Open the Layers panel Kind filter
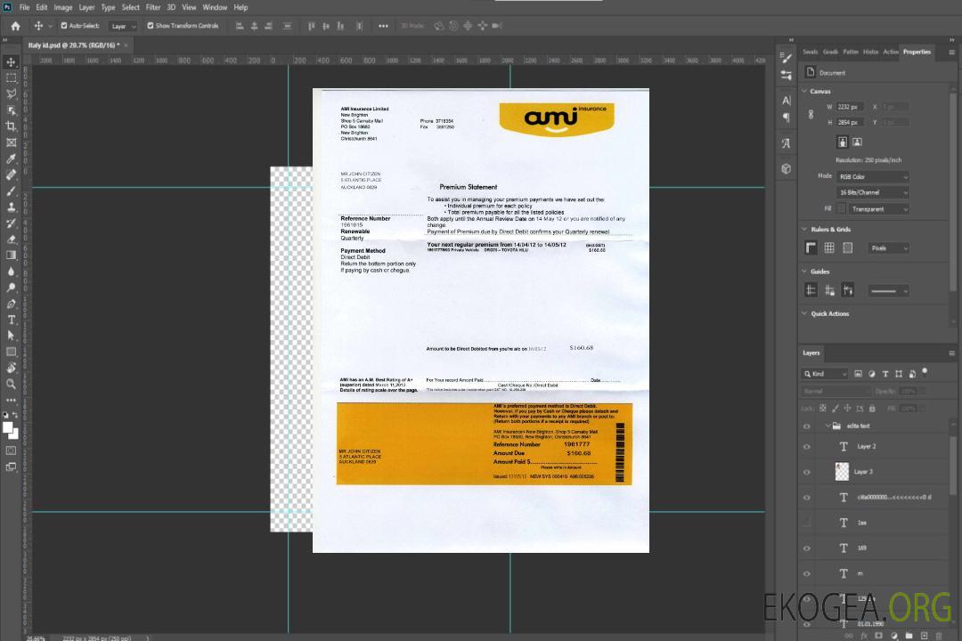 coord(824,374)
